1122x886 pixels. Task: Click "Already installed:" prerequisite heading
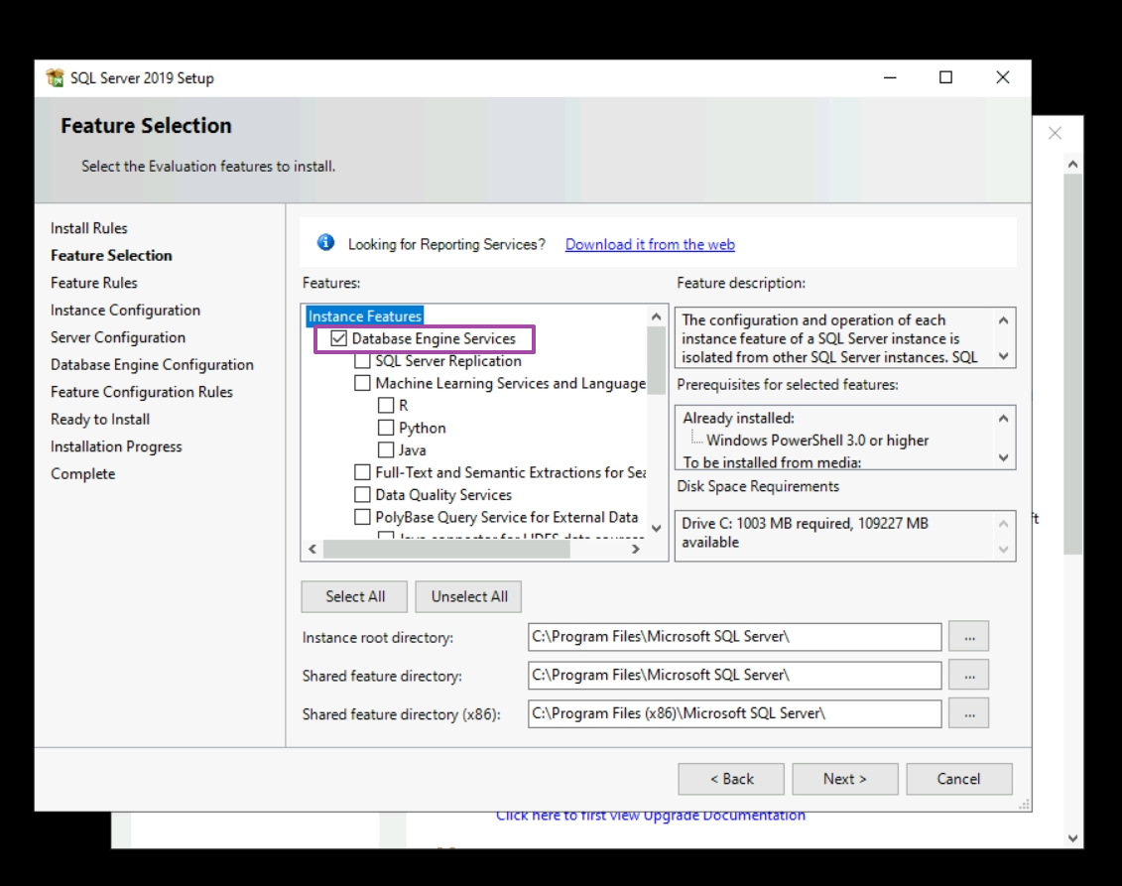coord(738,418)
